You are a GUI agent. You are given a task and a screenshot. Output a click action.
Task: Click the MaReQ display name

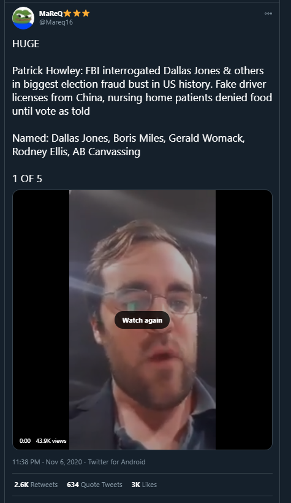(x=51, y=13)
